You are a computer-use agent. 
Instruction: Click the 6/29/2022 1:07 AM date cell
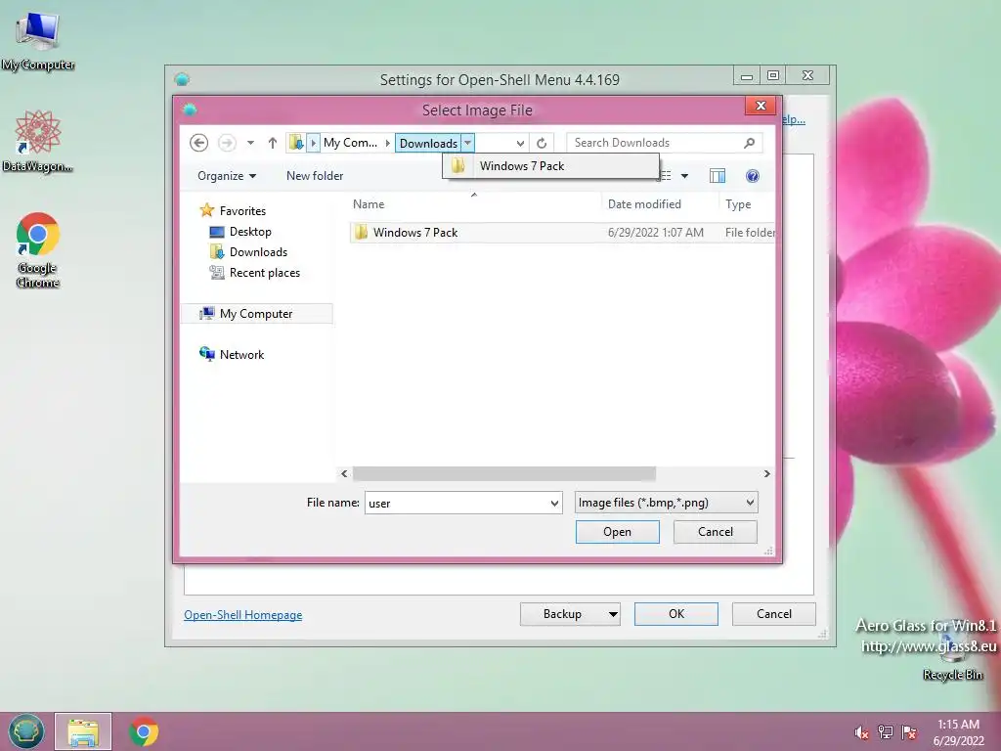(656, 233)
